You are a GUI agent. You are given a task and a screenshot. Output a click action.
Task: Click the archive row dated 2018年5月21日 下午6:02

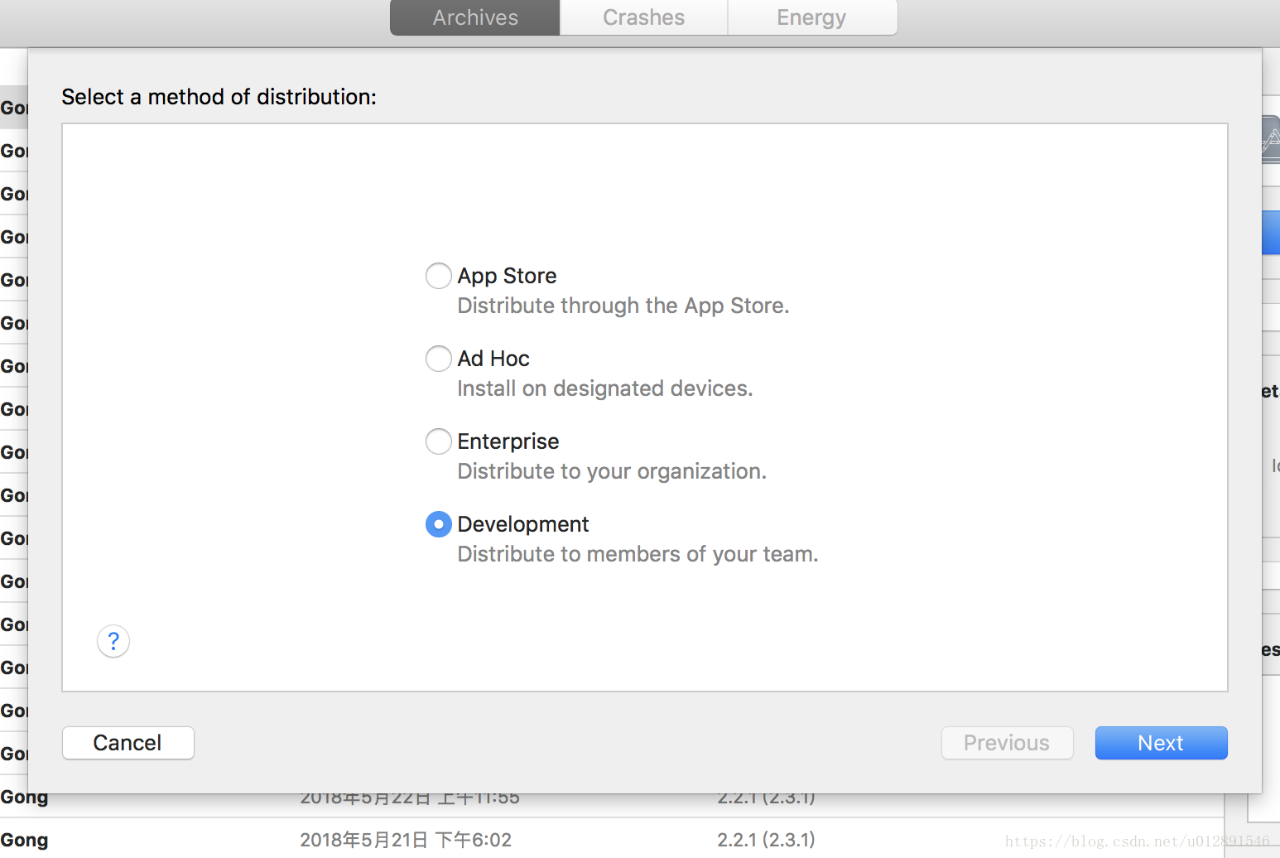coord(612,839)
